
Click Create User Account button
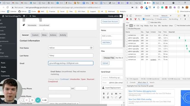click(110, 21)
